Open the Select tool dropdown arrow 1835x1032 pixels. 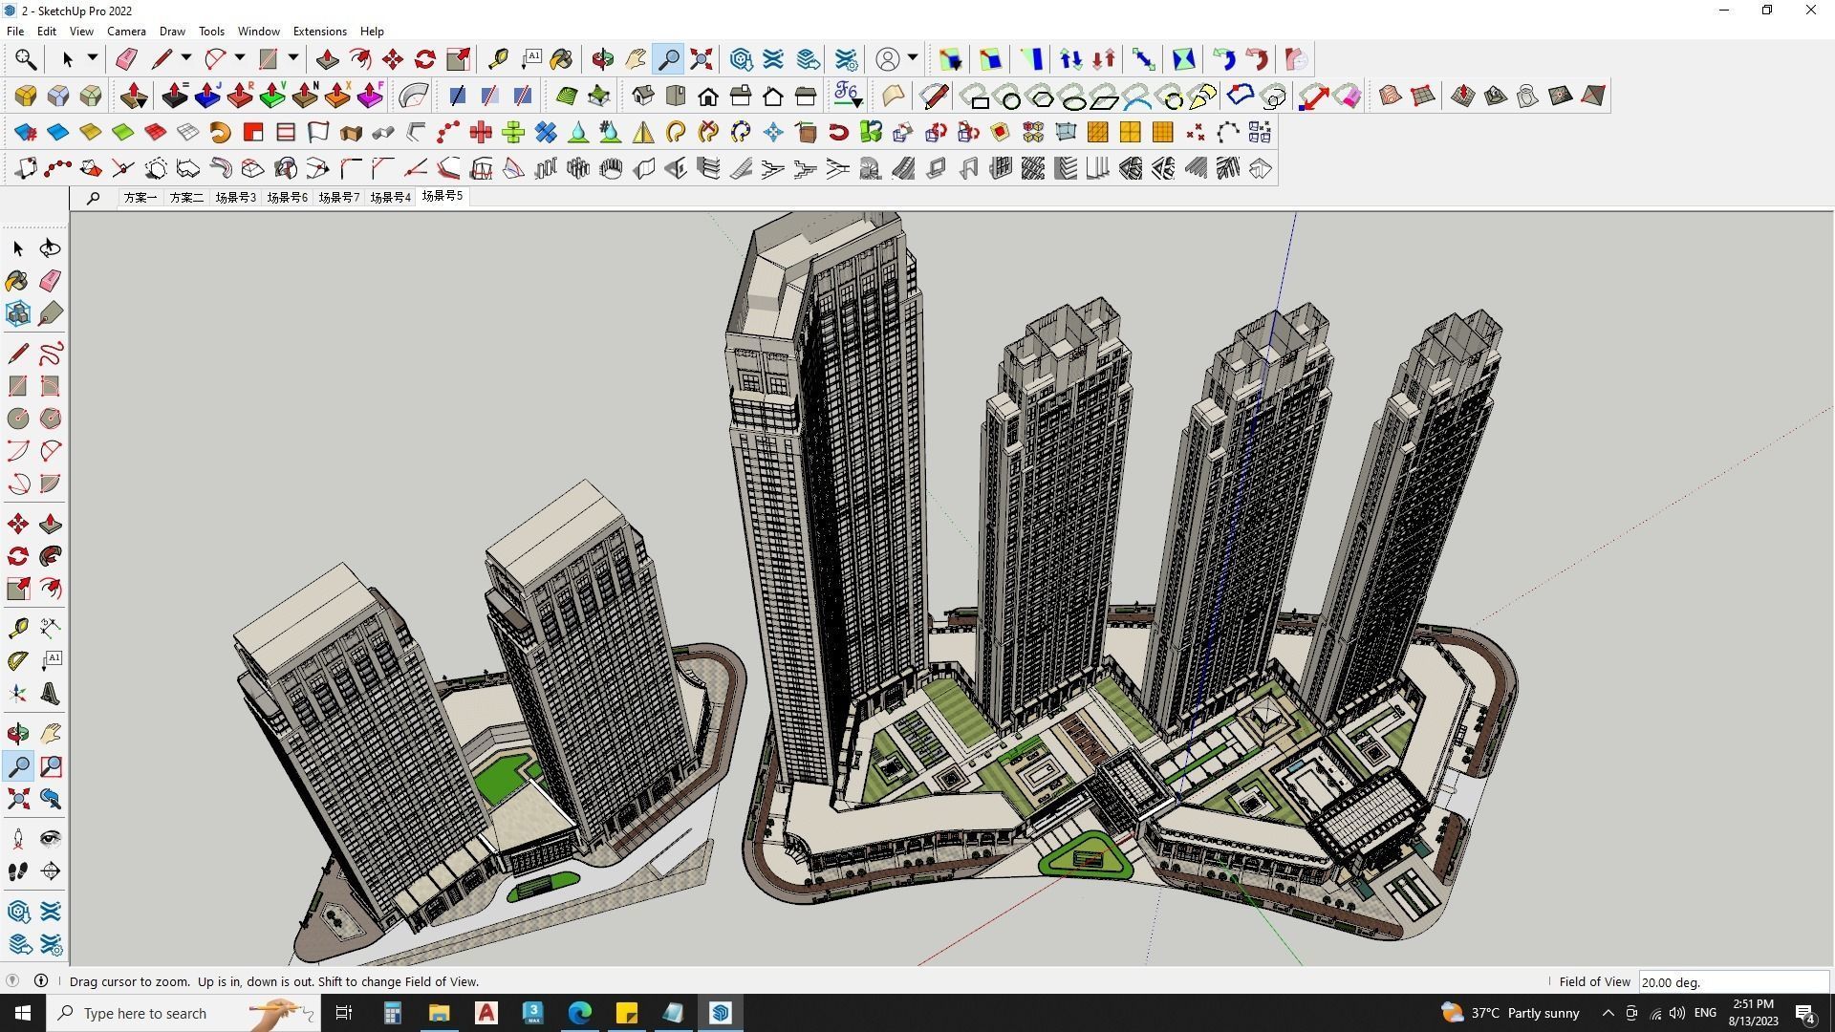pos(93,58)
